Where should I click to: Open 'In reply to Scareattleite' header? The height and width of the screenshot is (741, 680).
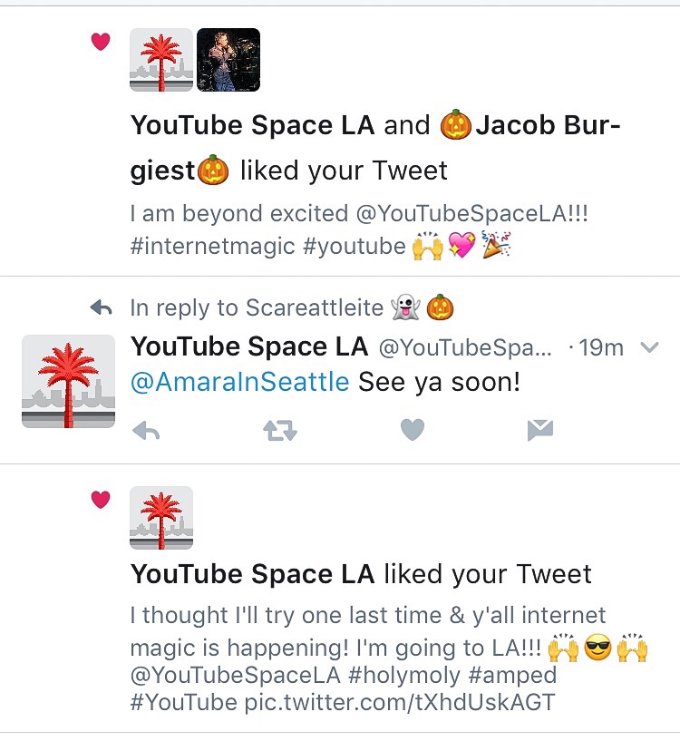(292, 307)
